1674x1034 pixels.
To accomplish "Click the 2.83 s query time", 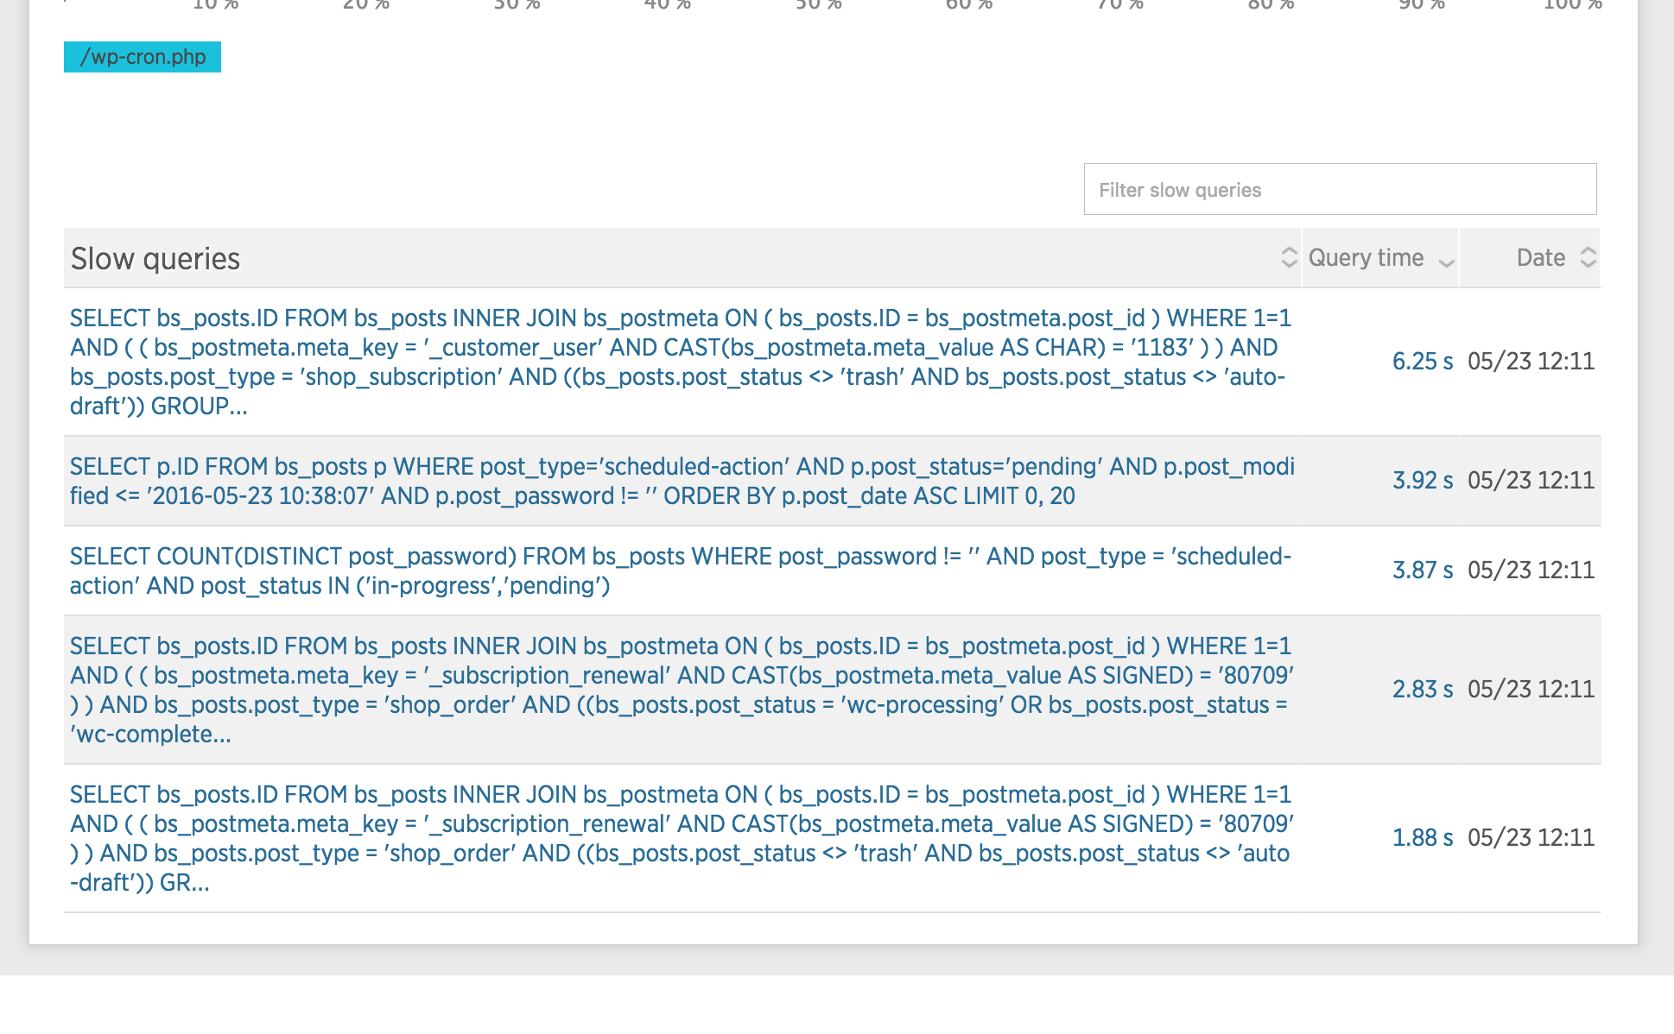I will (x=1422, y=690).
